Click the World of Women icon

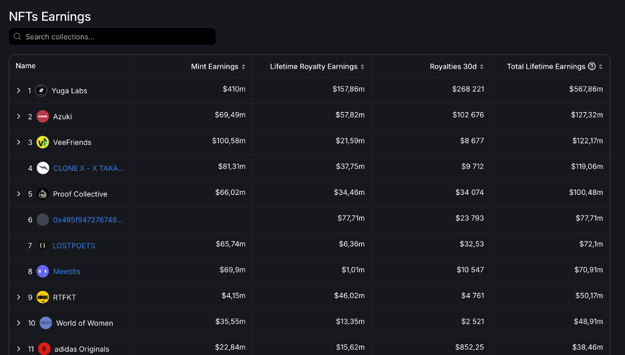tap(45, 323)
